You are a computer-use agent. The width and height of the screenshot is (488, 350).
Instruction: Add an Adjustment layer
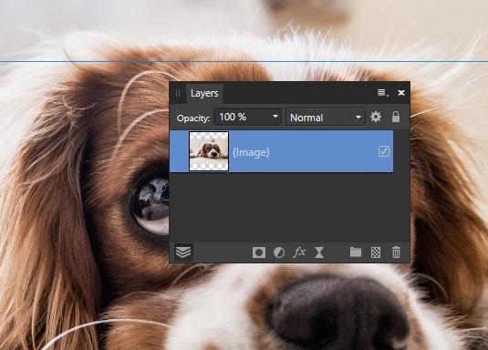pos(279,252)
